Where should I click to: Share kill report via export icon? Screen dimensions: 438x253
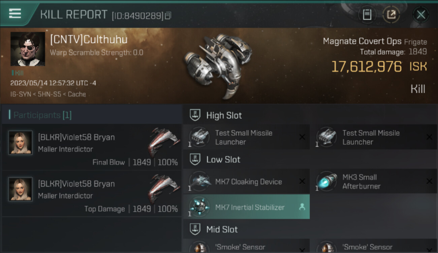click(x=391, y=15)
